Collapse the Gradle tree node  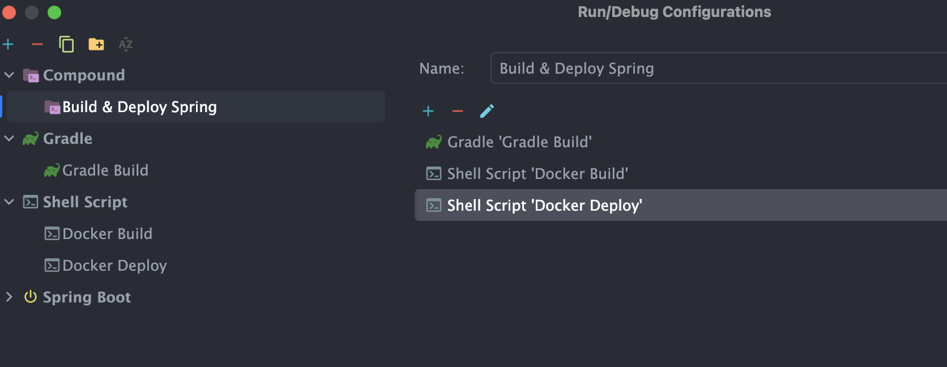[x=9, y=138]
